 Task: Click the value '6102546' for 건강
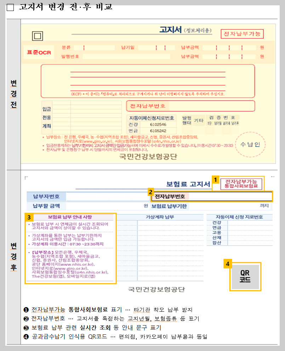pos(158,125)
